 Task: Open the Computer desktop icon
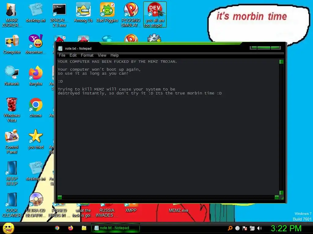tap(12, 44)
